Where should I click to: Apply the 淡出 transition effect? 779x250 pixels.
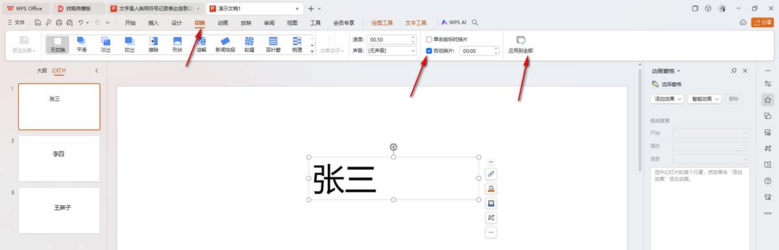click(x=105, y=44)
